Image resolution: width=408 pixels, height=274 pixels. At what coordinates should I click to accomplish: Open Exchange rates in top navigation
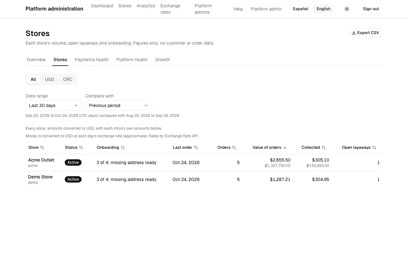pos(170,9)
